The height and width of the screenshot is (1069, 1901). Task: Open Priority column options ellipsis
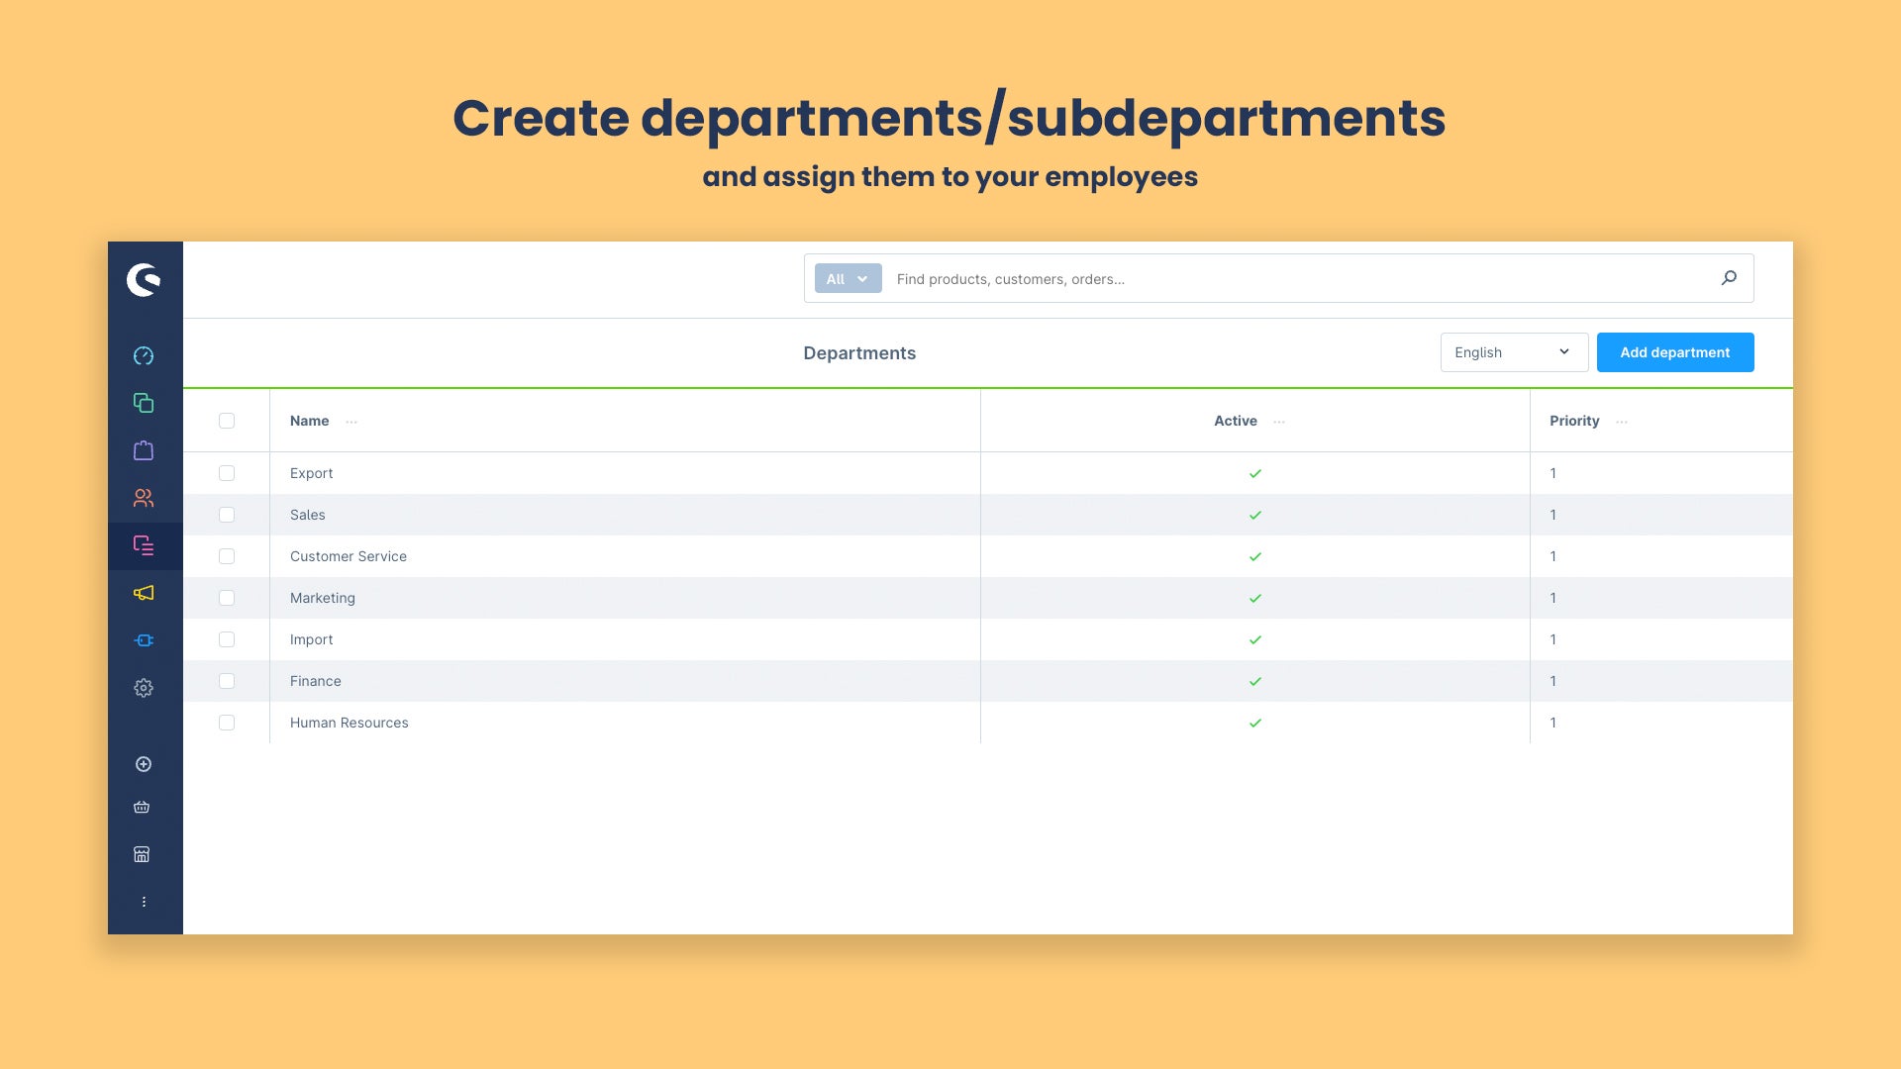click(1622, 422)
